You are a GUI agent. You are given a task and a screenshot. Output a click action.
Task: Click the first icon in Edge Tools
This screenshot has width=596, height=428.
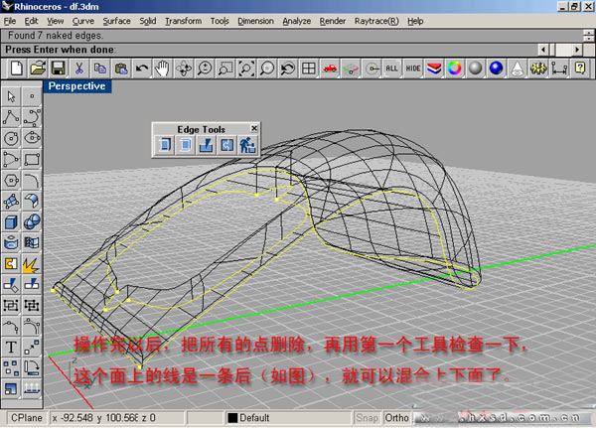(165, 145)
